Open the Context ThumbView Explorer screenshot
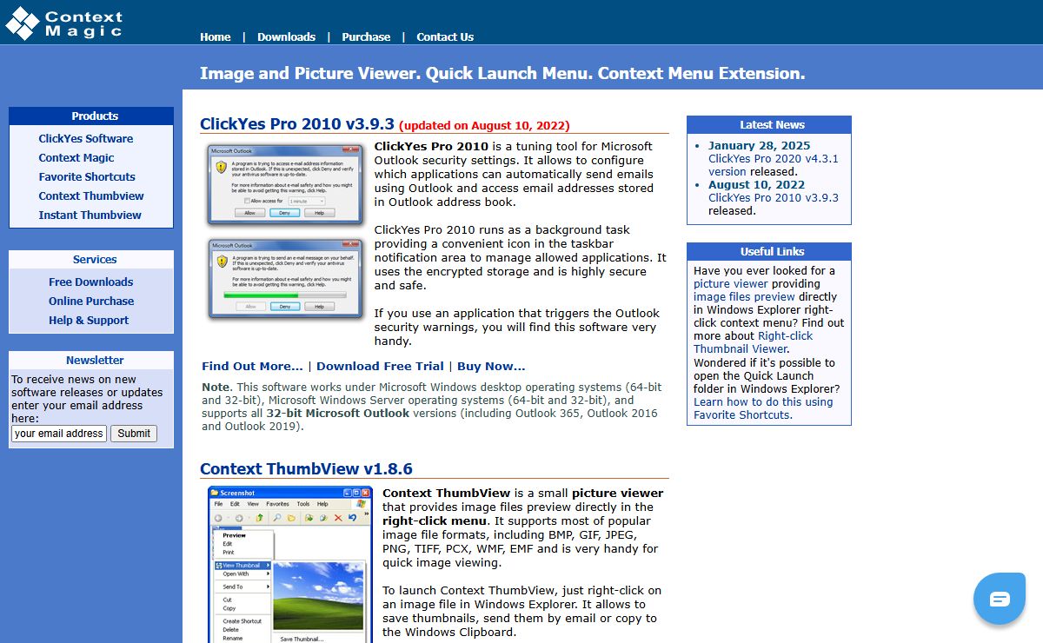 click(x=290, y=564)
